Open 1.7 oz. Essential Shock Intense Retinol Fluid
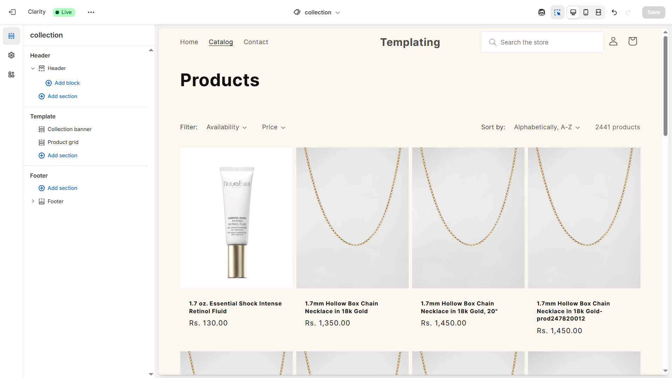 235,307
